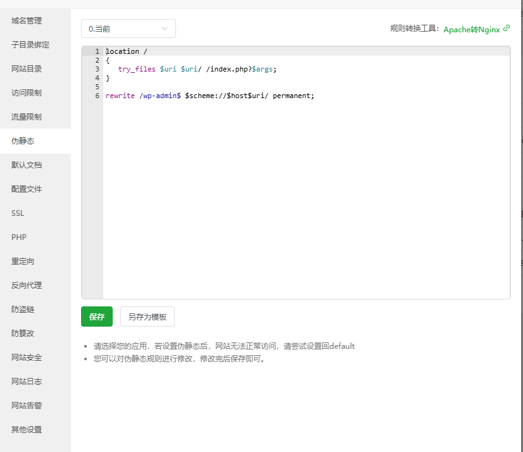Open 默认文档 settings
This screenshot has width=523, height=452.
(x=27, y=165)
